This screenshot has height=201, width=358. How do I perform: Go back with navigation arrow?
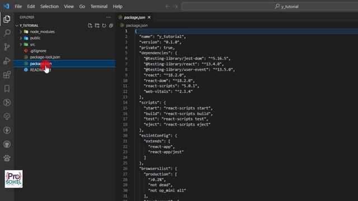coord(168,6)
